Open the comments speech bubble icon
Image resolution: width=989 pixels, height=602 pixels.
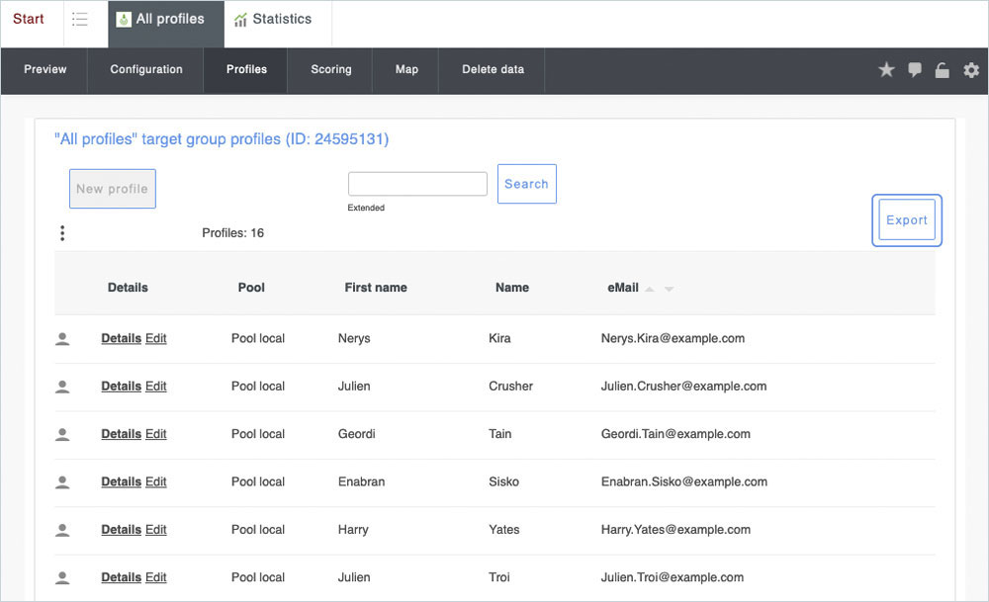click(915, 69)
